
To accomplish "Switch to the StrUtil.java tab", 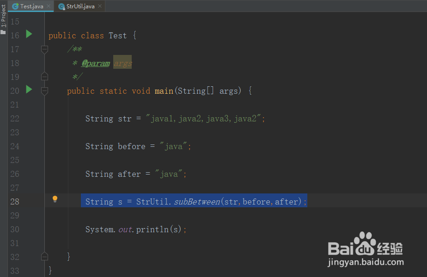I will pyautogui.click(x=80, y=6).
